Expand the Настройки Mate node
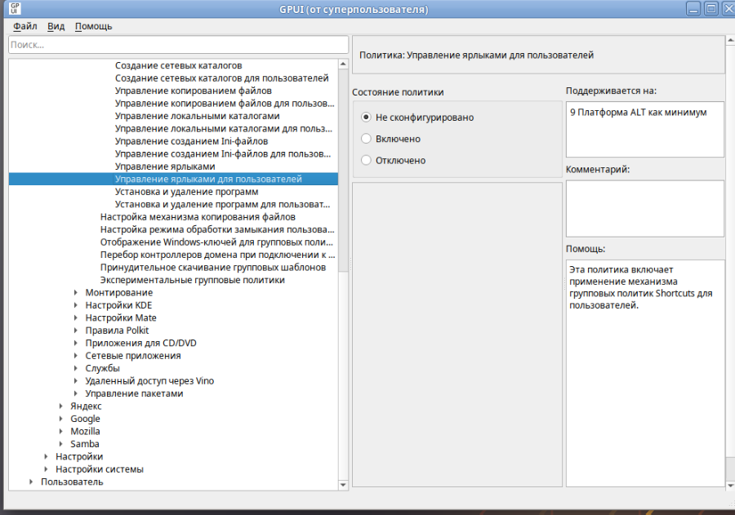 pyautogui.click(x=76, y=317)
